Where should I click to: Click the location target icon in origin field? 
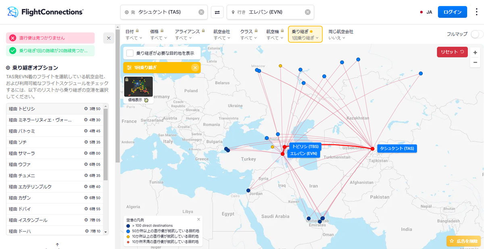click(127, 12)
